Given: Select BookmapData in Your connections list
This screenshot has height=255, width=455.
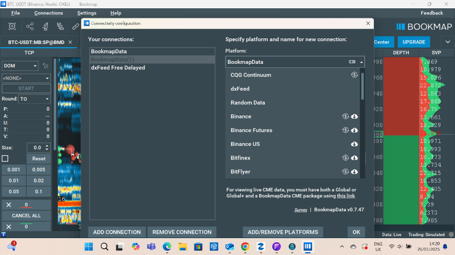Looking at the screenshot, I should [152, 51].
